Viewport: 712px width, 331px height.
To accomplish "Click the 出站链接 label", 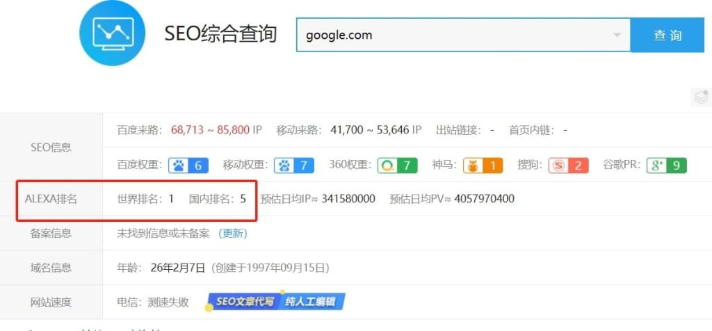I will coord(458,130).
